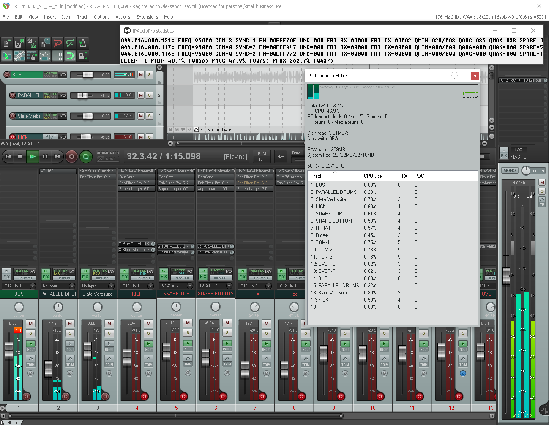
Task: Toggle the grid lines toolbar icon
Action: tap(57, 55)
